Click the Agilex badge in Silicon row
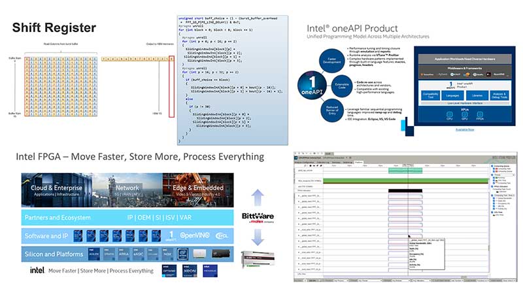 (94, 253)
